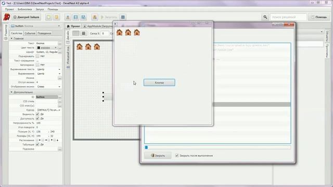Enable stretch-down checkbox in Растягивание row

pyautogui.click(x=54, y=140)
